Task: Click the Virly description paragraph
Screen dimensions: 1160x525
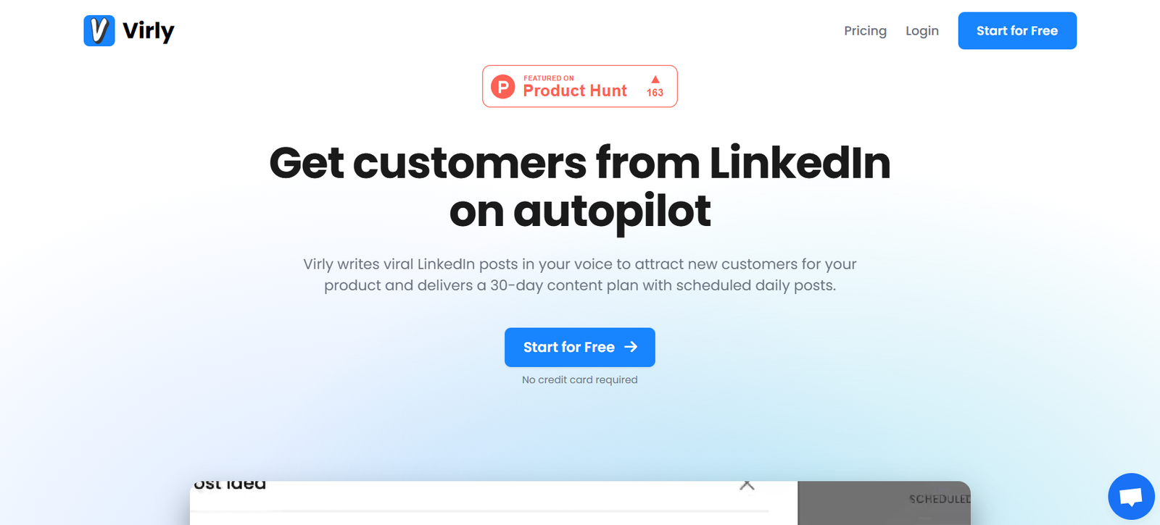Action: point(579,274)
